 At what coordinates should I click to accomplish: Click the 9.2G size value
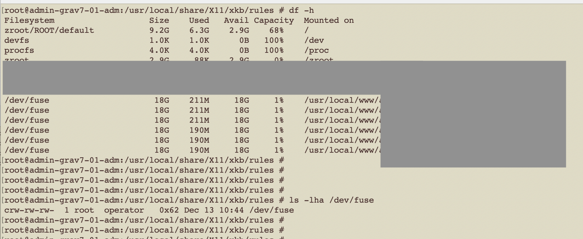[x=159, y=30]
